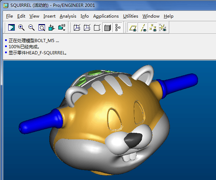Toggle datum planes visibility

coord(132,27)
